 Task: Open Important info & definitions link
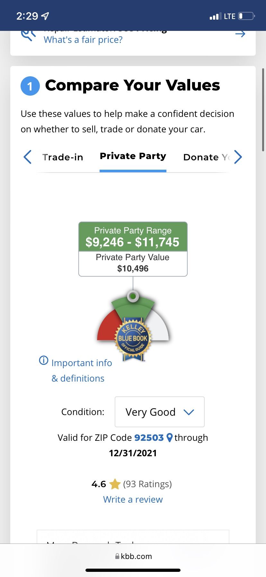click(82, 371)
